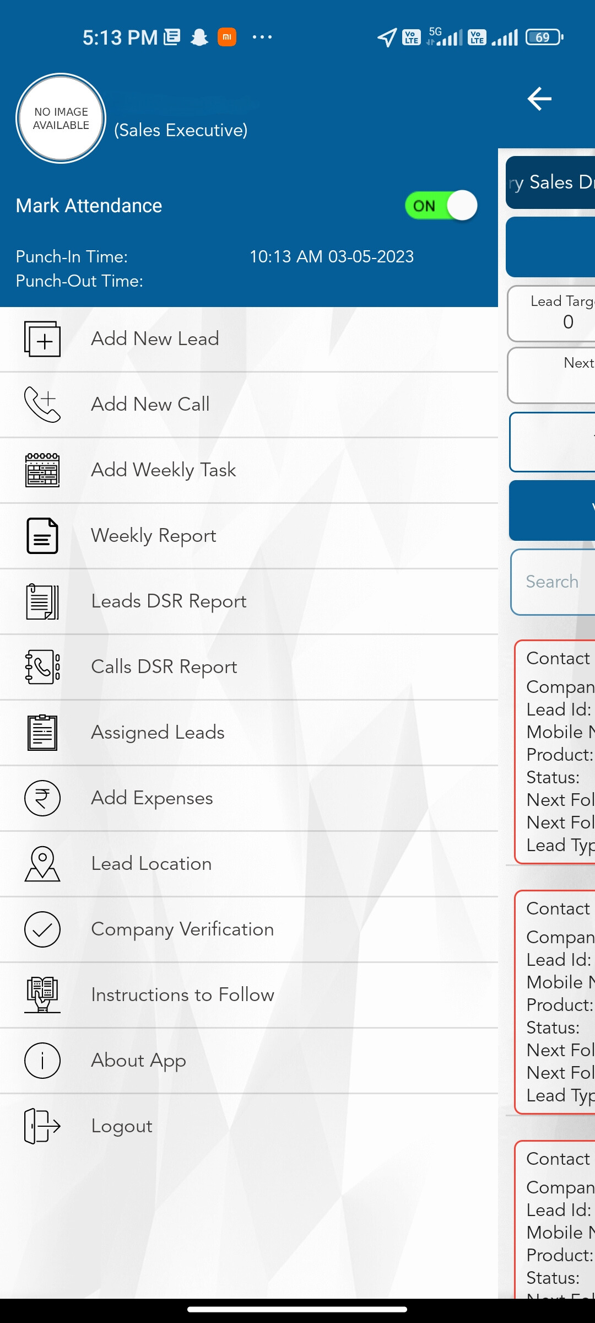The width and height of the screenshot is (595, 1323).
Task: Click the Logout door icon
Action: coord(42,1126)
